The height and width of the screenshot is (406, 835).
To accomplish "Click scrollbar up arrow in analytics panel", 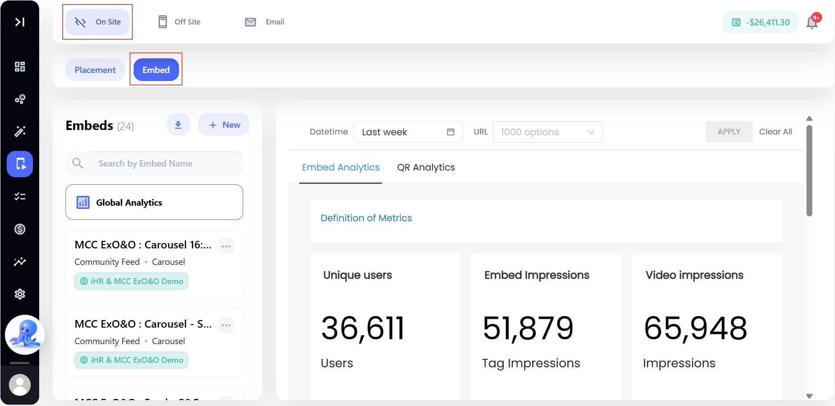I will (810, 118).
